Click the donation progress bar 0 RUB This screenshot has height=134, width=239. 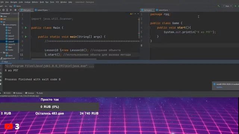coord(50,107)
